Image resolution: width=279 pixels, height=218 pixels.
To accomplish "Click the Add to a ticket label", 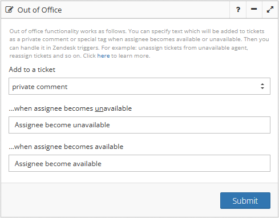I will pos(32,70).
